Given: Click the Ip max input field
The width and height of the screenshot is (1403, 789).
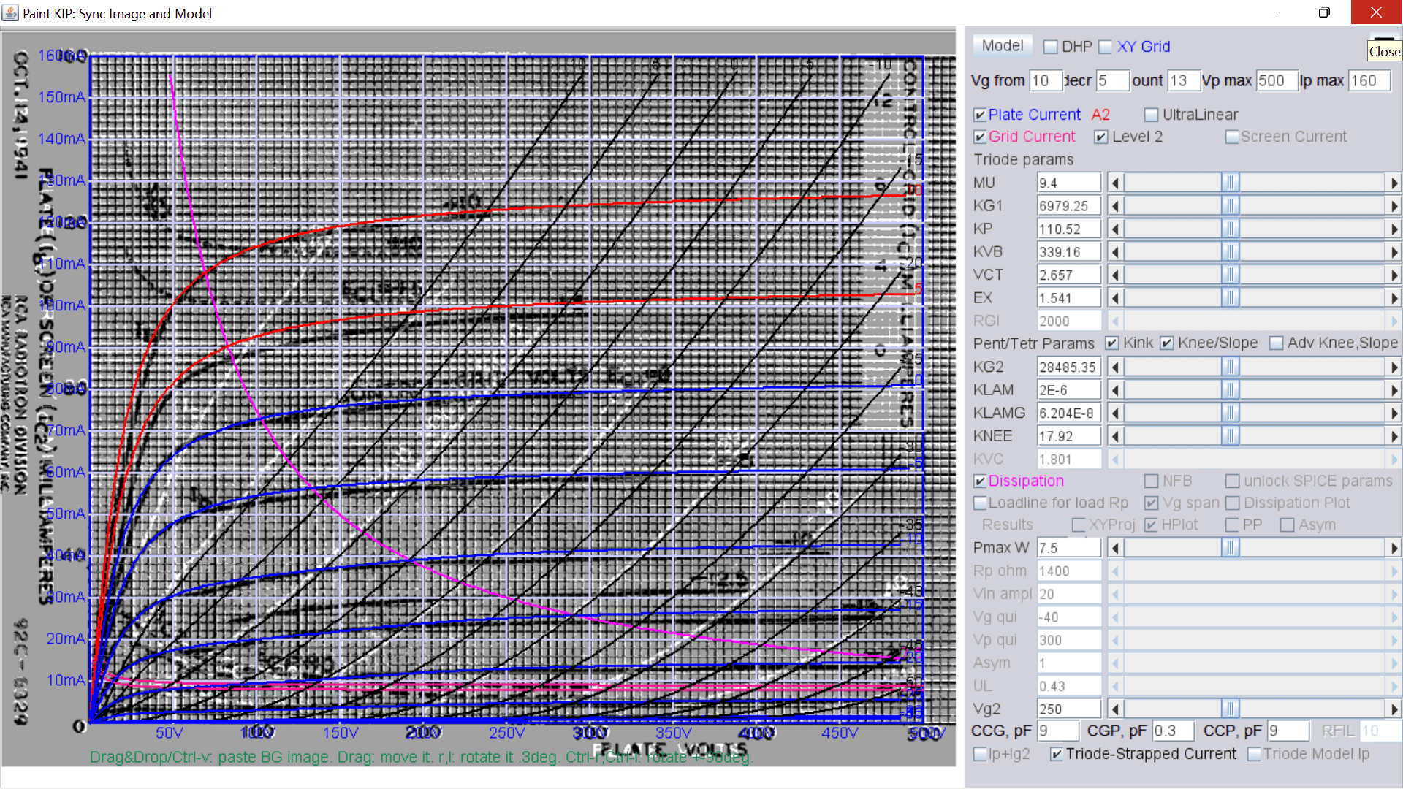Looking at the screenshot, I should pyautogui.click(x=1369, y=81).
